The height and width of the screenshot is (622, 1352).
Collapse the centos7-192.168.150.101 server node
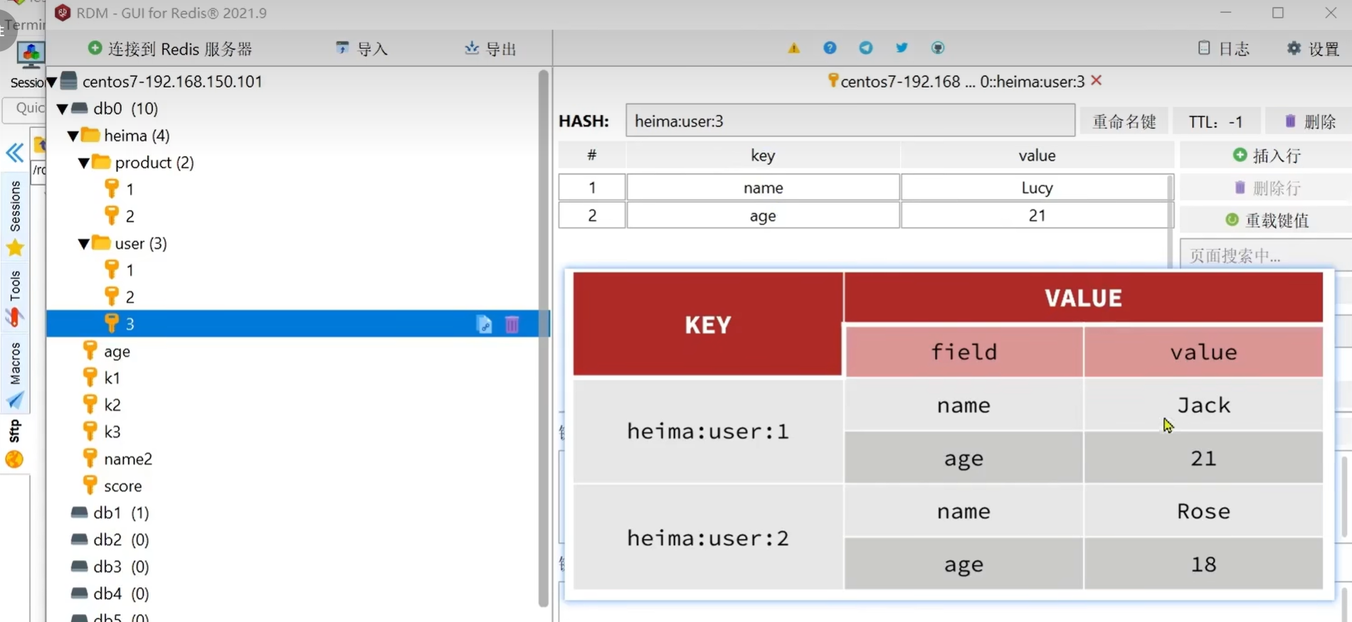point(52,82)
